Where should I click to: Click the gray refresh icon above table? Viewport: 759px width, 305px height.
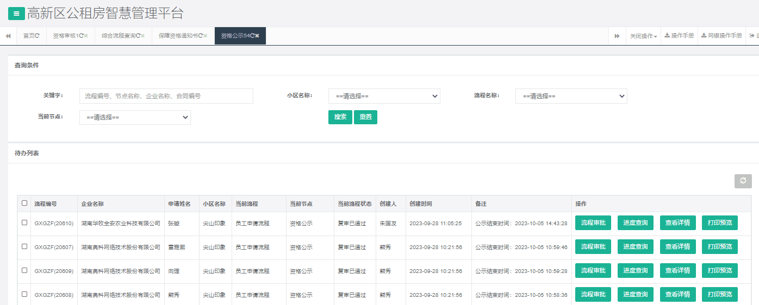743,181
